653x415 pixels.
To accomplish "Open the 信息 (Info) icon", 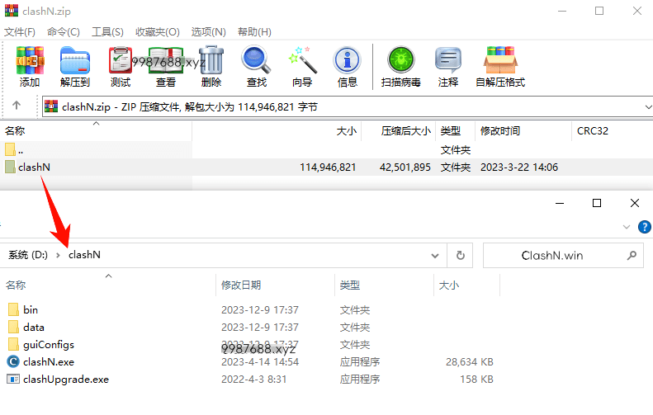I will pyautogui.click(x=348, y=61).
